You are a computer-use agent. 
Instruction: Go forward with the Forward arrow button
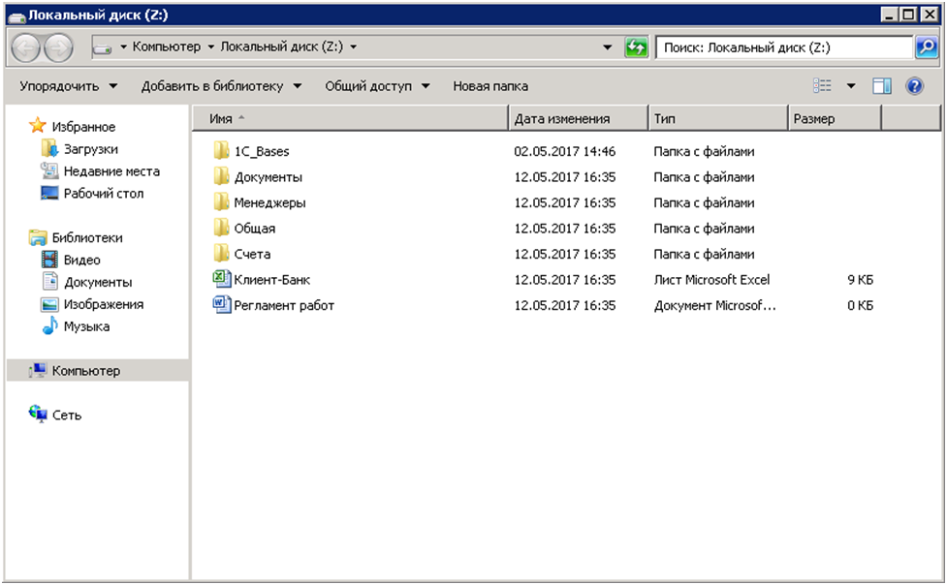58,47
